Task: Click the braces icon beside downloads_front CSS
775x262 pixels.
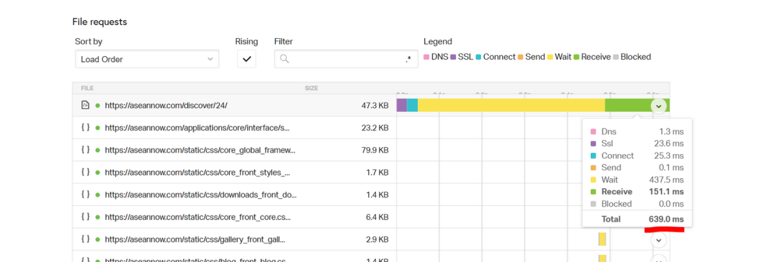Action: pyautogui.click(x=85, y=194)
